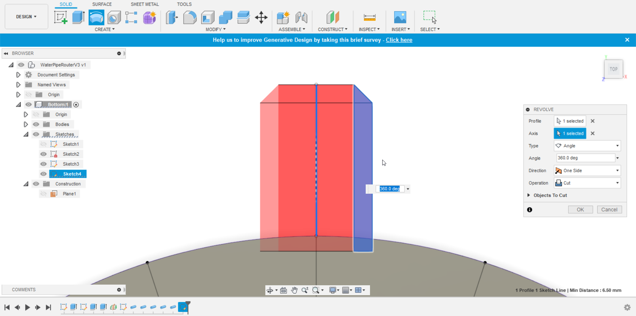Select the New Component assemble icon

point(283,18)
